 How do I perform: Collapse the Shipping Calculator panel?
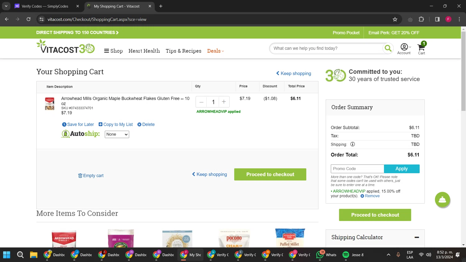pos(417,237)
